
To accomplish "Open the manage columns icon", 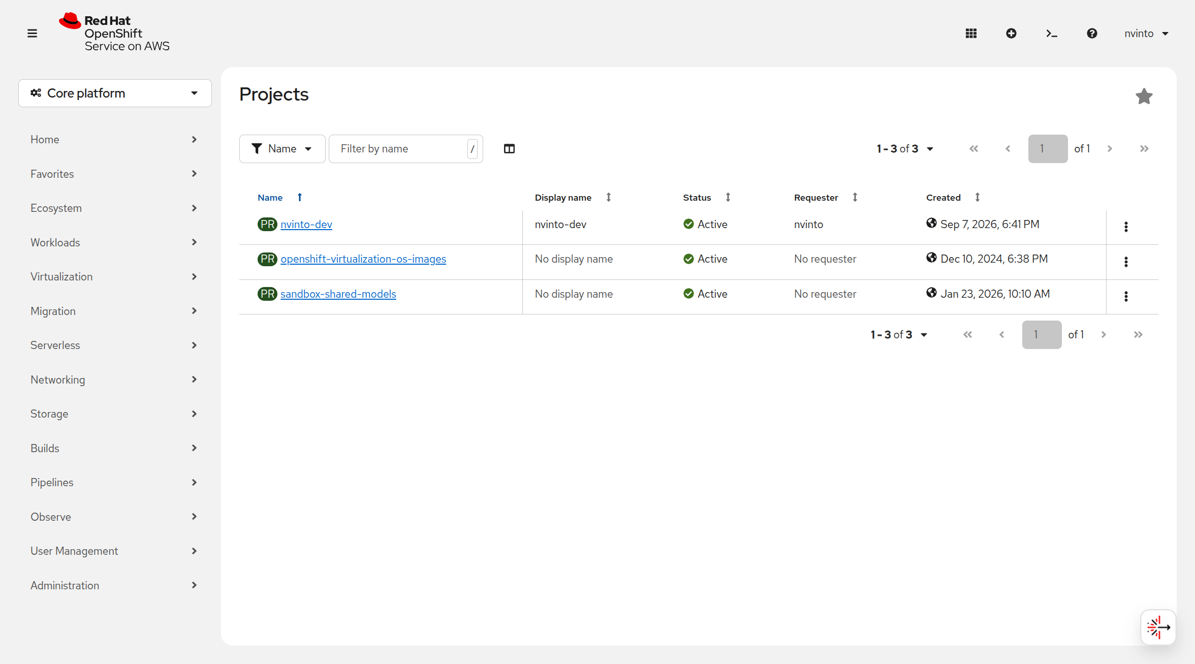I will 509,149.
